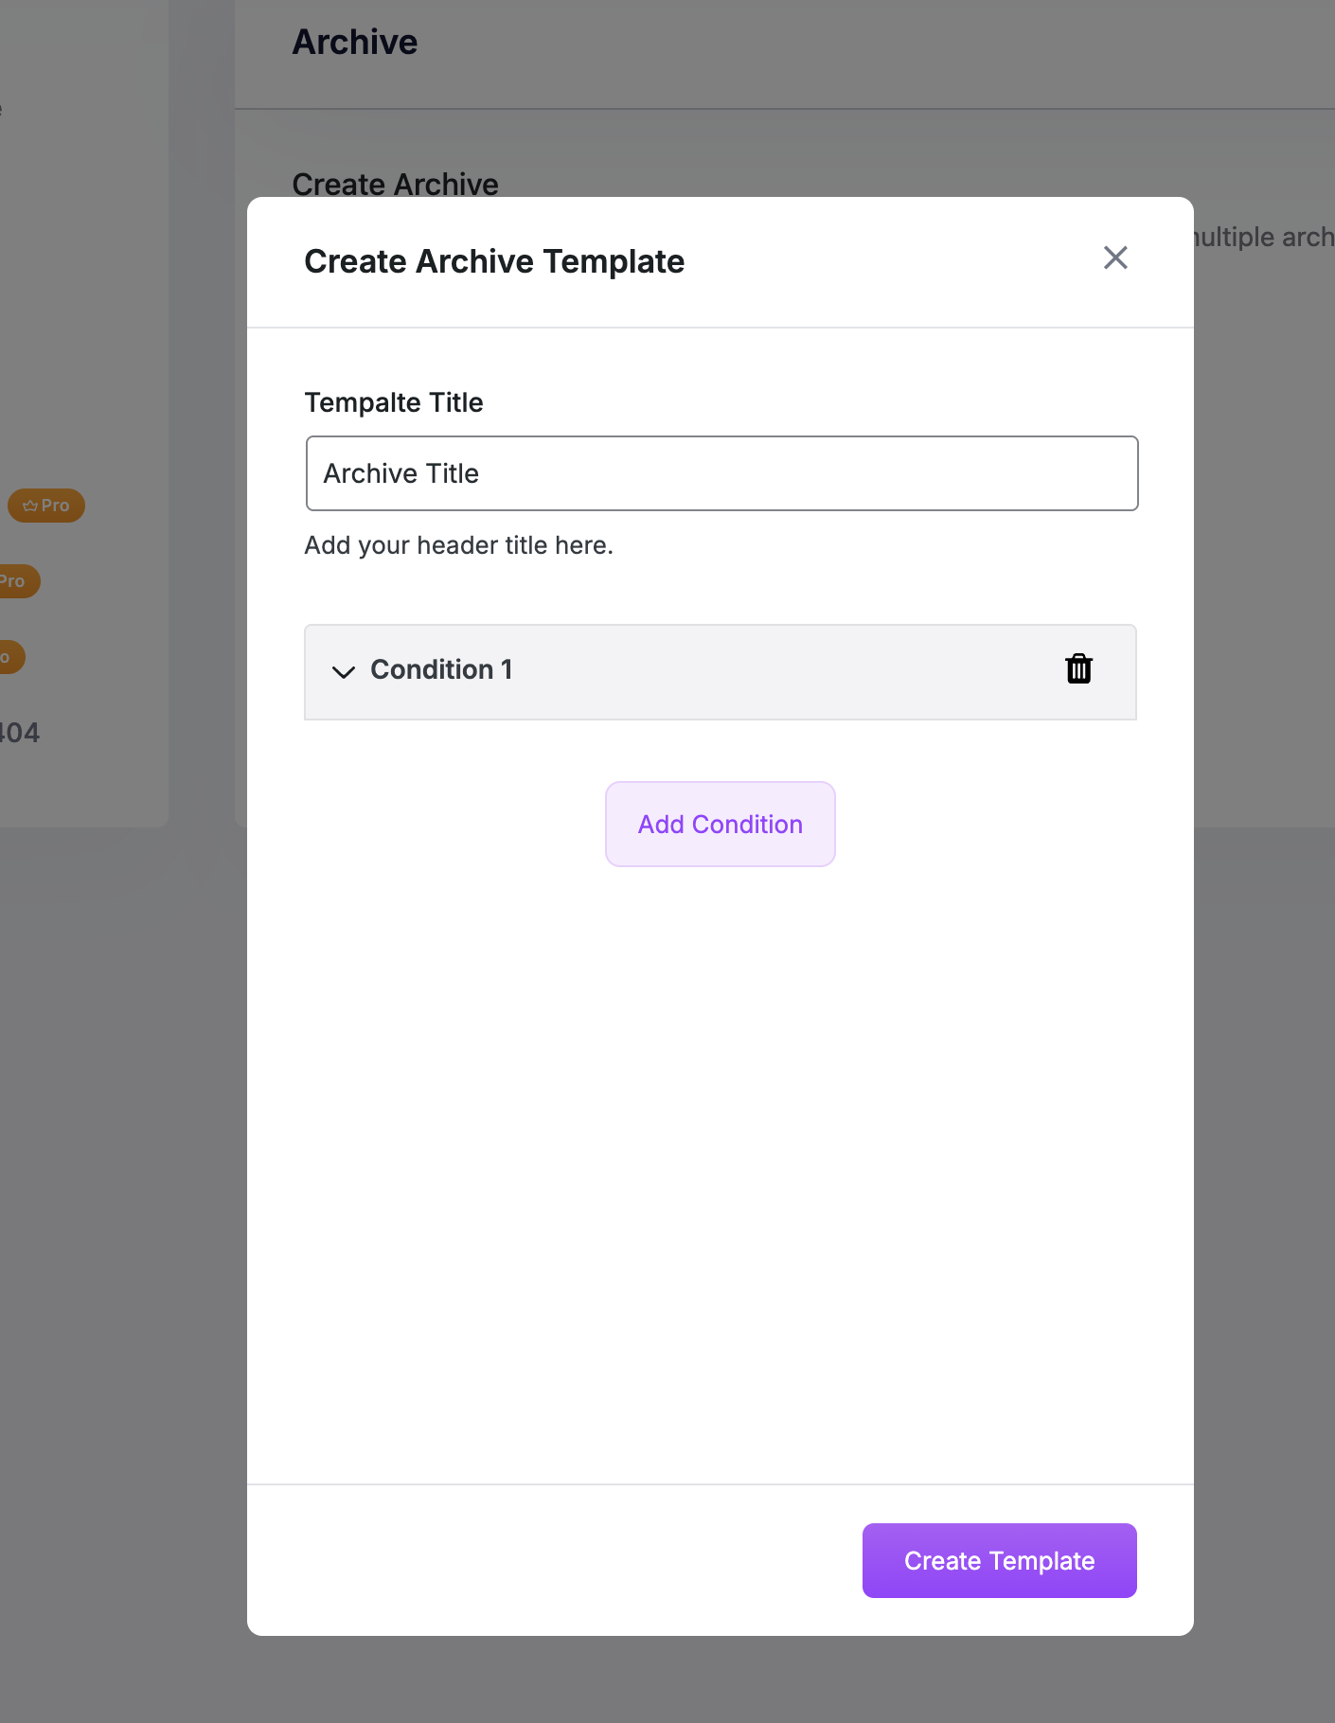1335x1723 pixels.
Task: Click the Create Archive Template dialog title
Action: click(x=494, y=261)
